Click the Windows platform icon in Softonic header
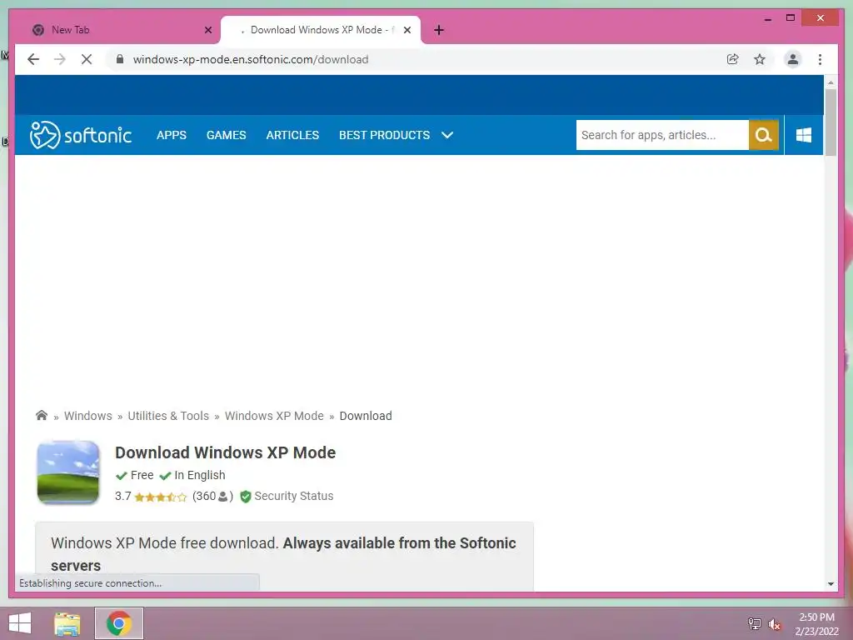The width and height of the screenshot is (853, 640). pyautogui.click(x=804, y=135)
